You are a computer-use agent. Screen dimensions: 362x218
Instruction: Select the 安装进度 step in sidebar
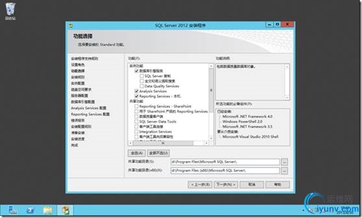point(78,140)
